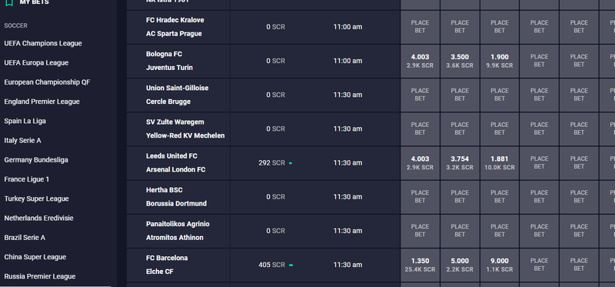The width and height of the screenshot is (615, 287).
Task: Select England Premier League category
Action: tap(42, 102)
